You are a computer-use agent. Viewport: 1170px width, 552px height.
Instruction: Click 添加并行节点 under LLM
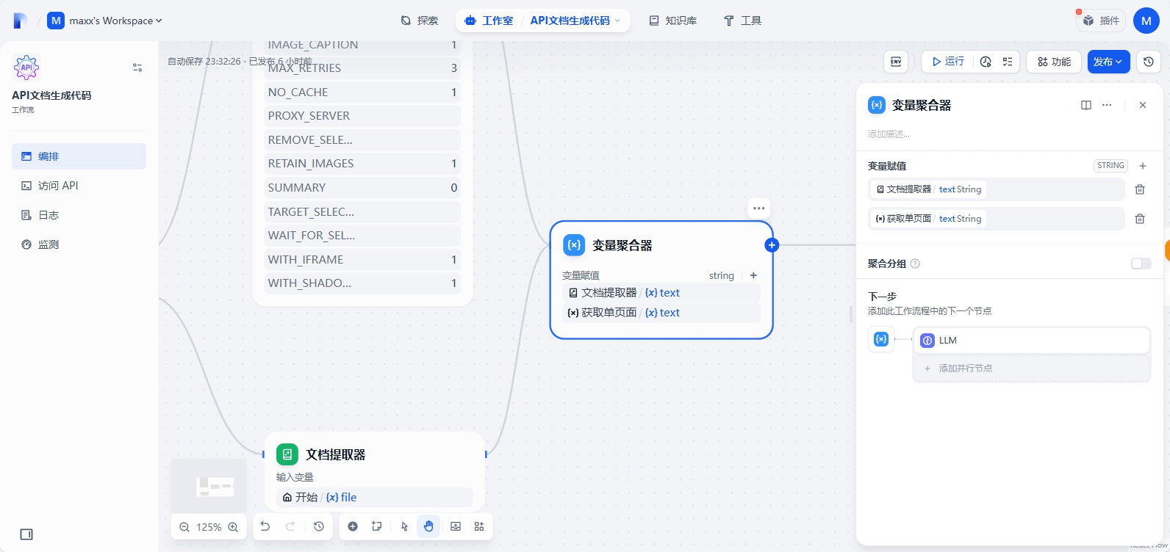click(x=1032, y=368)
